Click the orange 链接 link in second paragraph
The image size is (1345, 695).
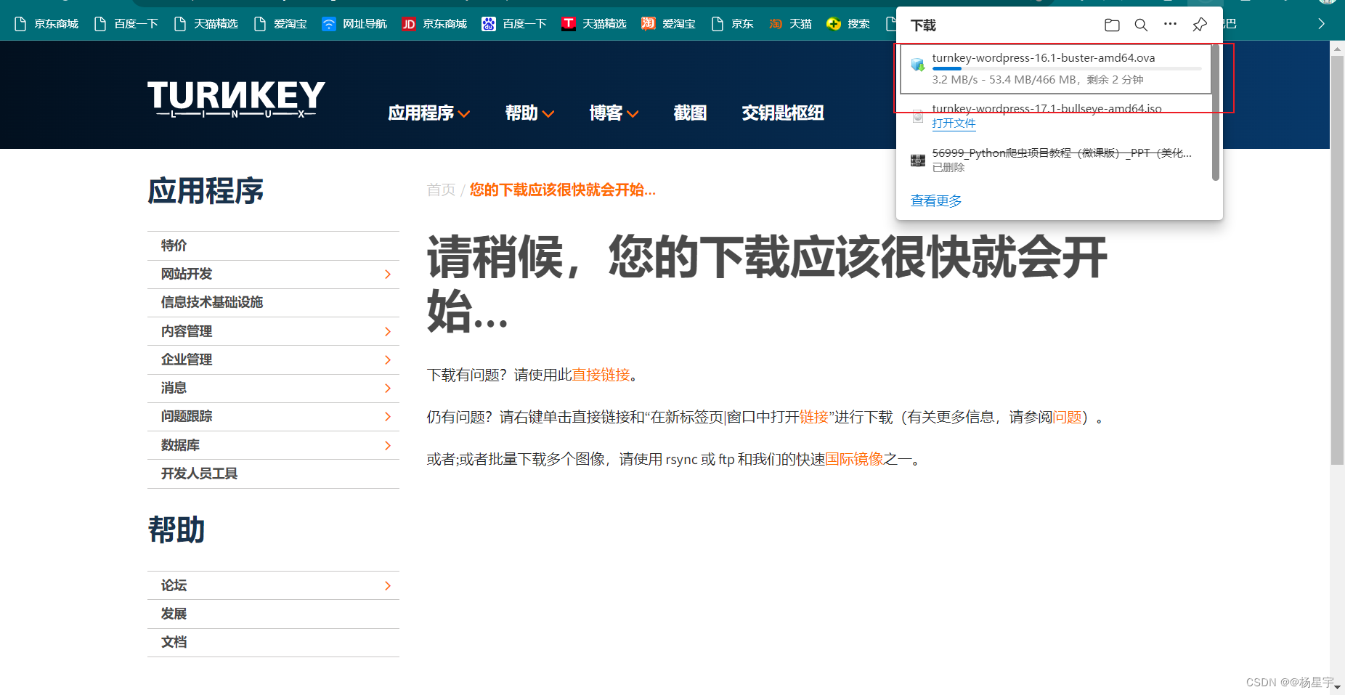[x=814, y=417]
